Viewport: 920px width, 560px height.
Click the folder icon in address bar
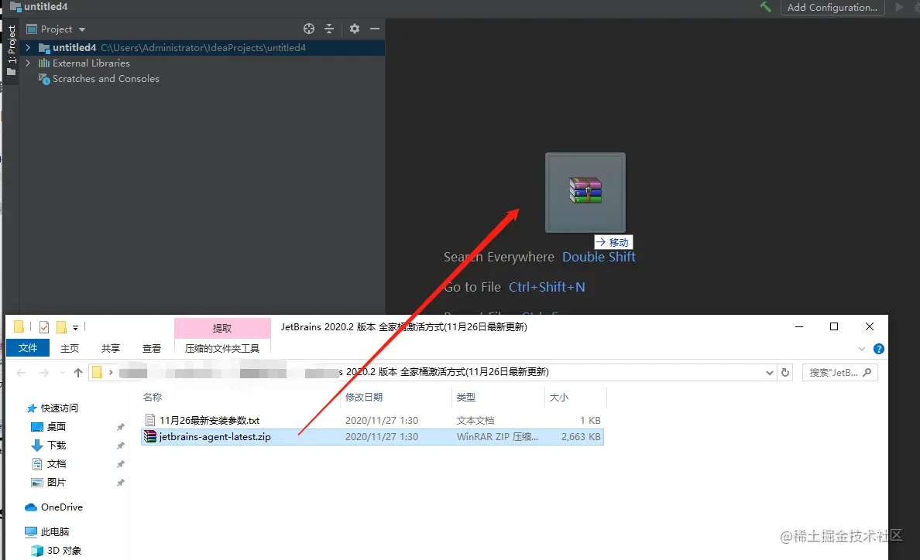click(98, 372)
